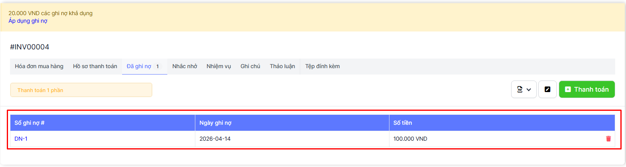The width and height of the screenshot is (626, 167).
Task: Open the DN-1 debit note link
Action: point(21,139)
